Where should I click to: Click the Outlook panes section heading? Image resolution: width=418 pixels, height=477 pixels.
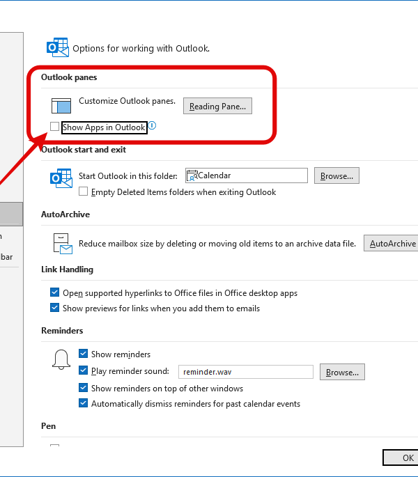(69, 77)
